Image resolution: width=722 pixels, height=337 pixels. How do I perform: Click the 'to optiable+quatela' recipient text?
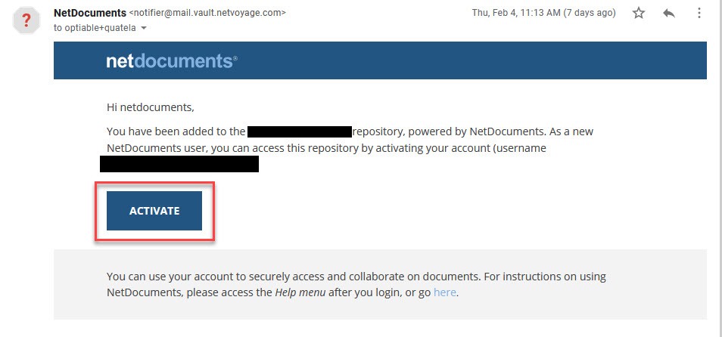tap(95, 28)
